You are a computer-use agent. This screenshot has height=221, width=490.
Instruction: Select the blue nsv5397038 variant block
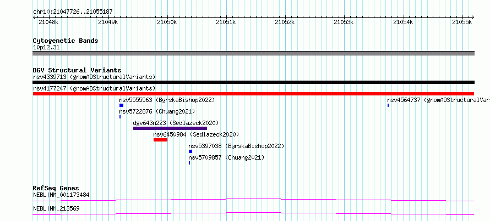pyautogui.click(x=190, y=151)
